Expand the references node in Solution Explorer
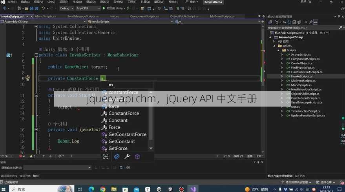 point(274,42)
